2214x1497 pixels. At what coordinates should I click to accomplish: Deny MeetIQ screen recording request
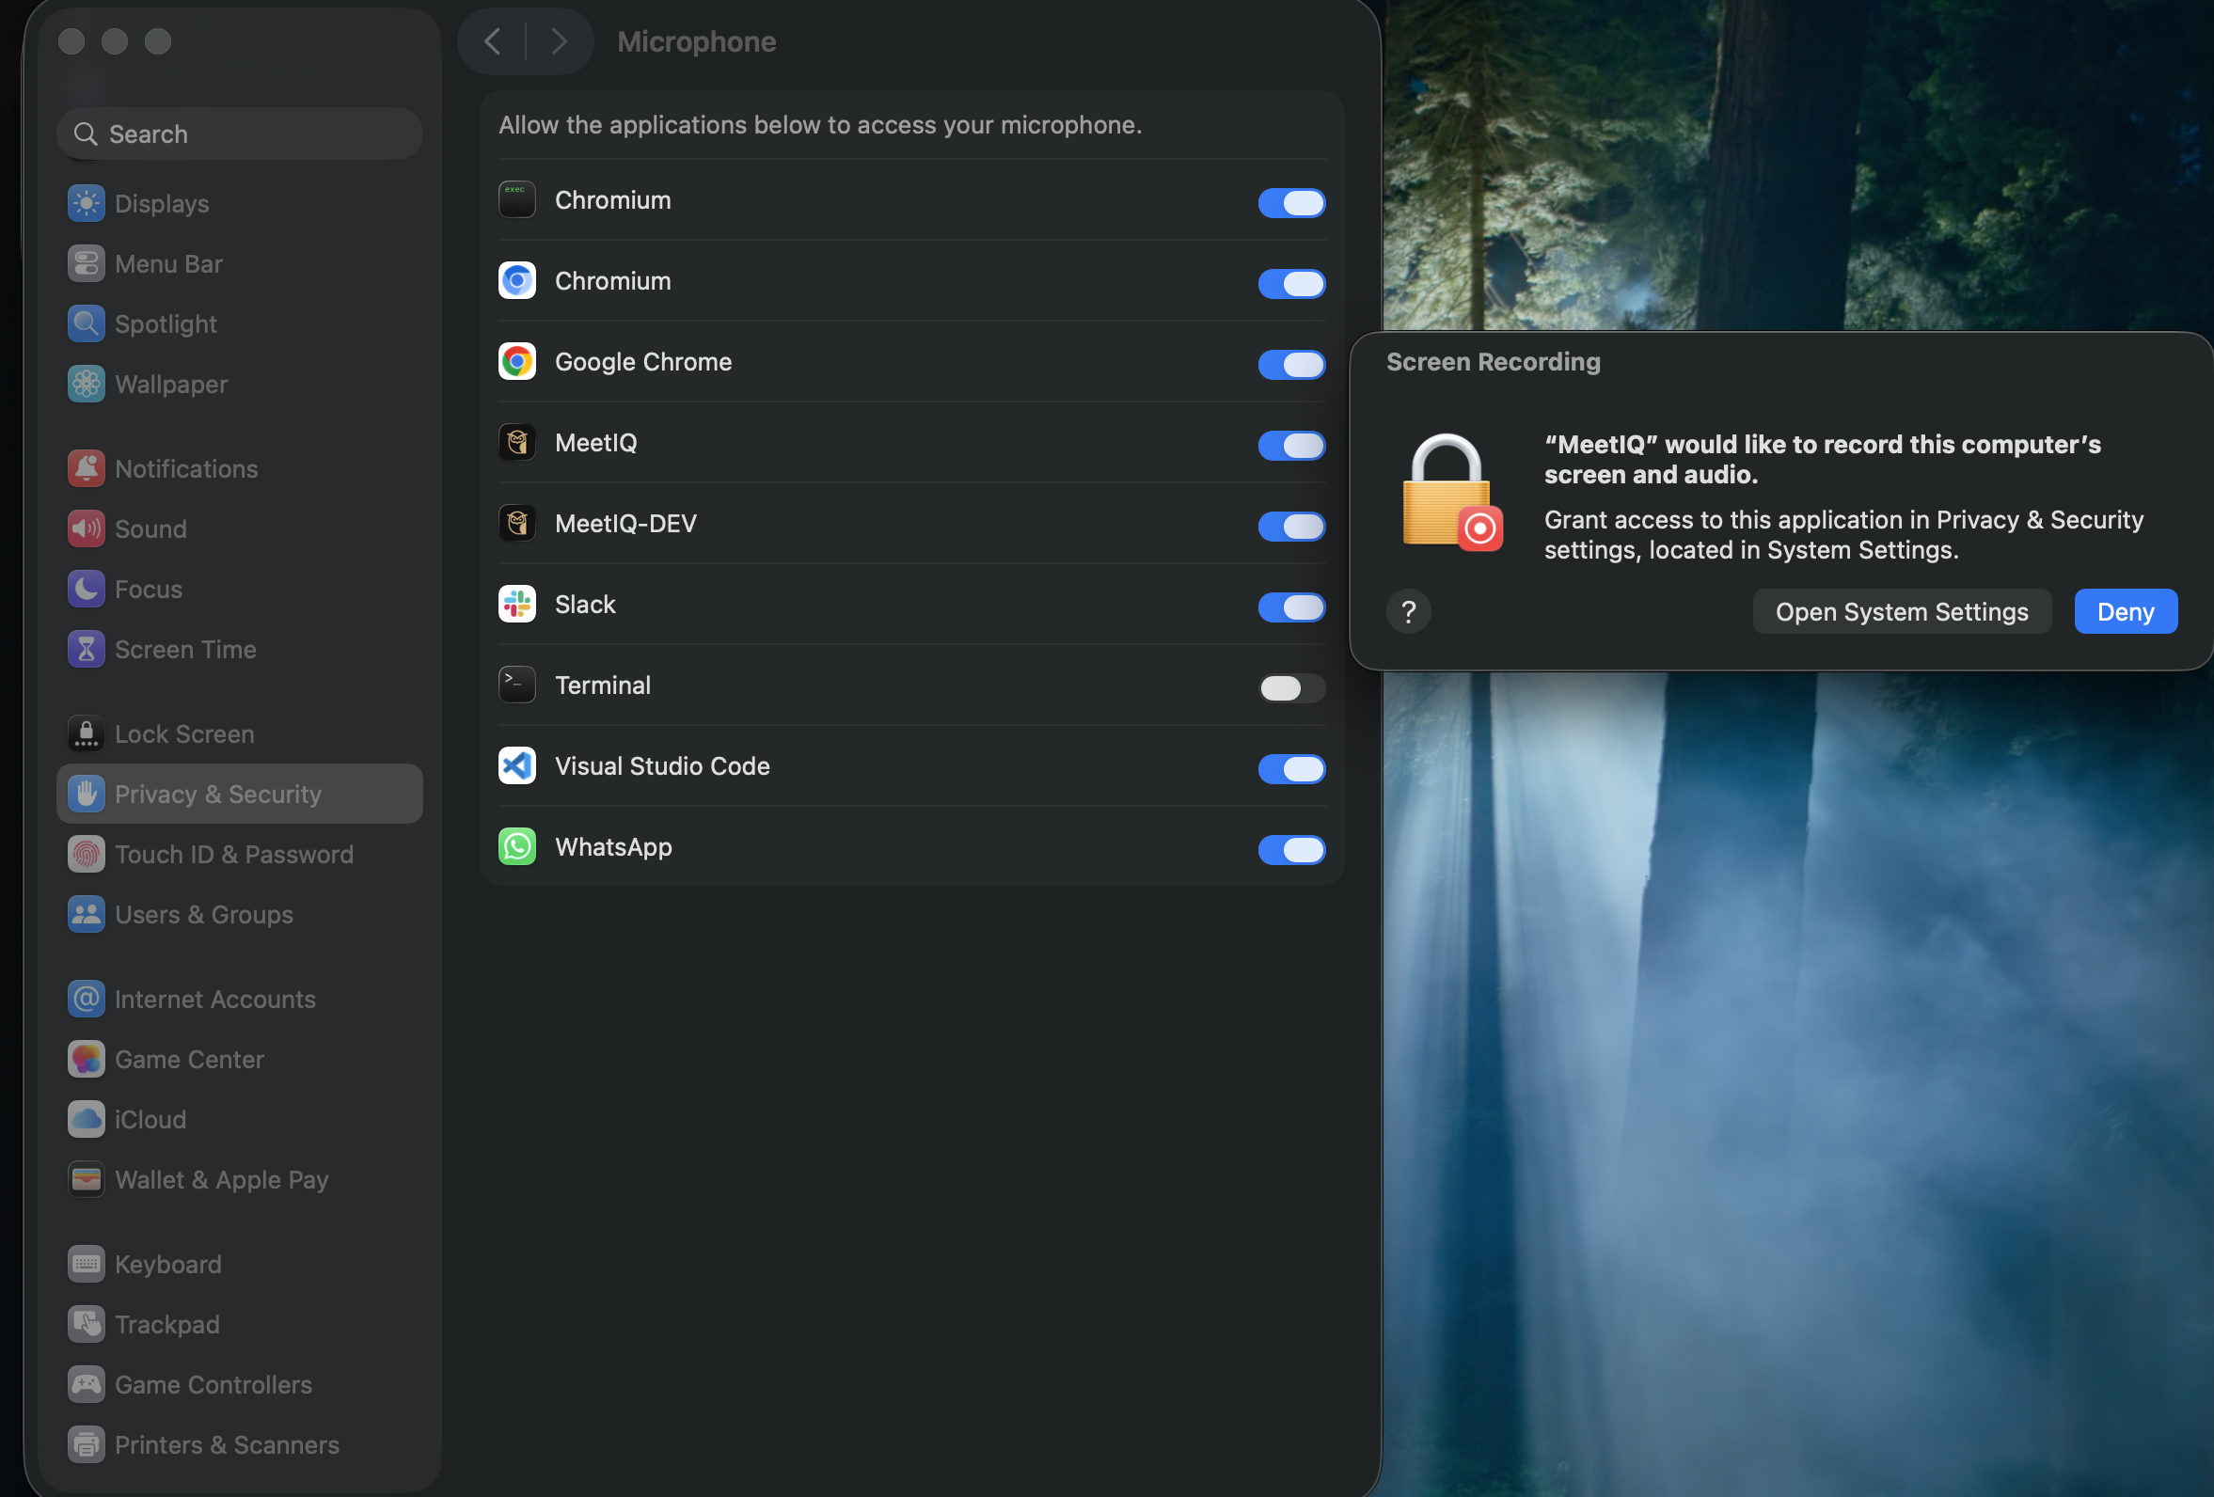(2126, 611)
